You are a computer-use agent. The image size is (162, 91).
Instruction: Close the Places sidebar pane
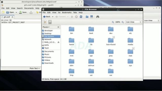58,27
